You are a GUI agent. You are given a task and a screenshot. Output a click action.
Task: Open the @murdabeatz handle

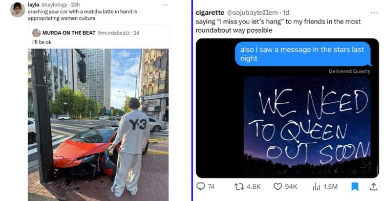113,33
